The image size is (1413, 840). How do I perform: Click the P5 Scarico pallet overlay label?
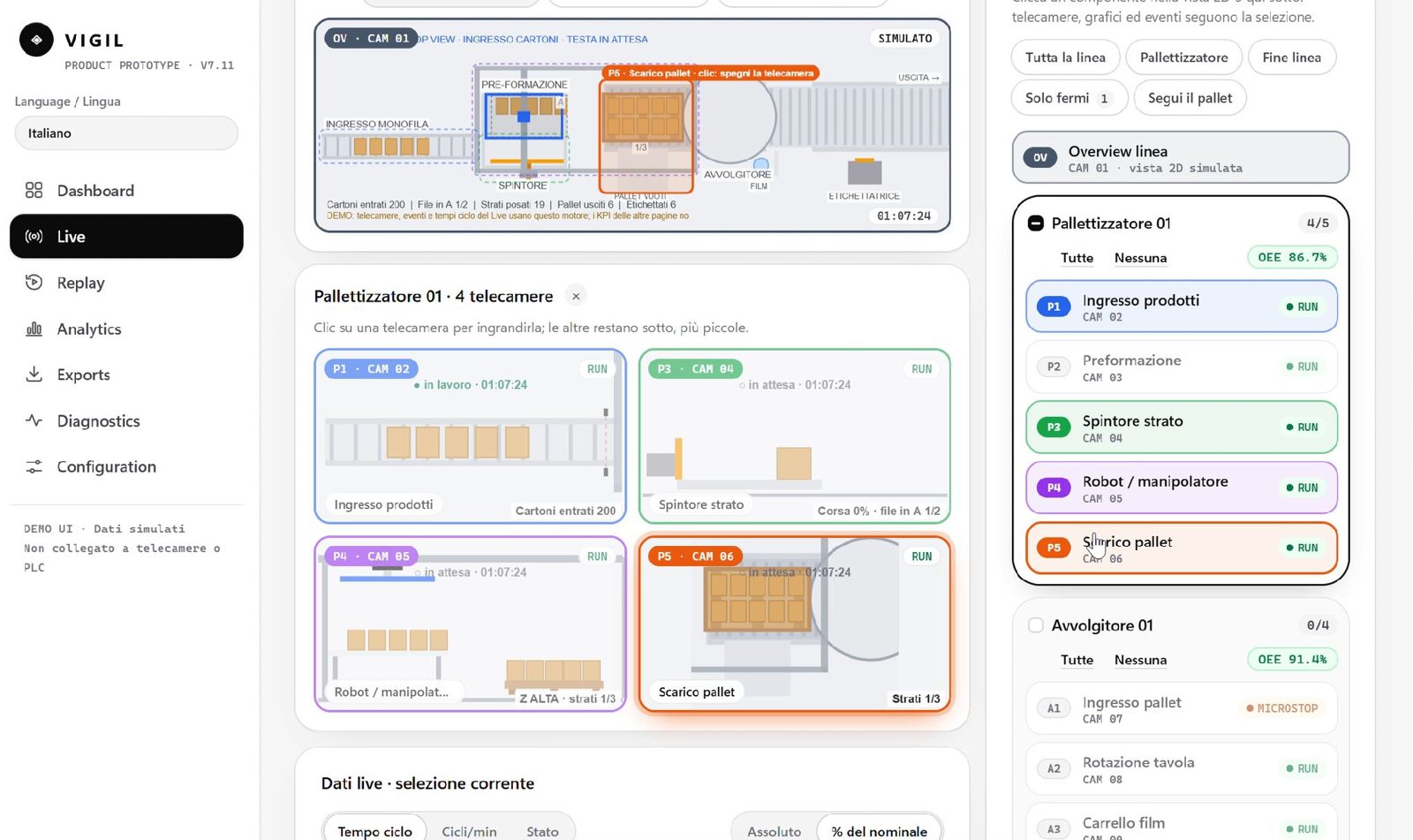[x=711, y=73]
